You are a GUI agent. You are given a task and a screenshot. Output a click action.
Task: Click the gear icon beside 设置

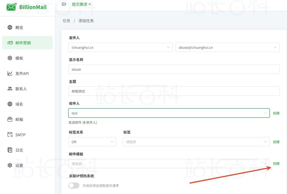[x=10, y=165]
